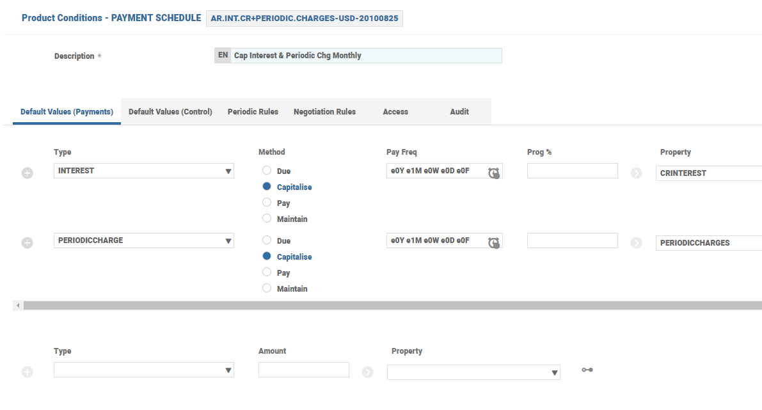Screen dimensions: 762x410
Task: Select Maintain method for PERIODICCHARGE
Action: point(267,288)
